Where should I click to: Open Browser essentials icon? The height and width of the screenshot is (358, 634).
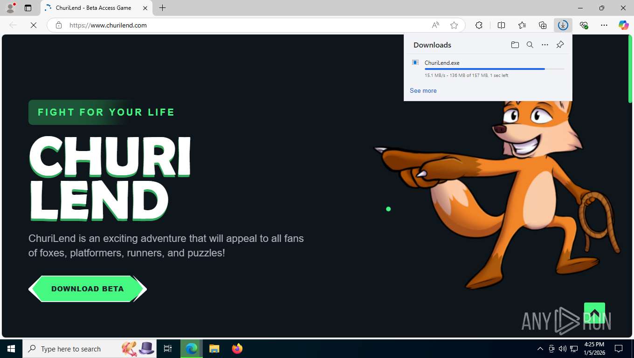[584, 25]
